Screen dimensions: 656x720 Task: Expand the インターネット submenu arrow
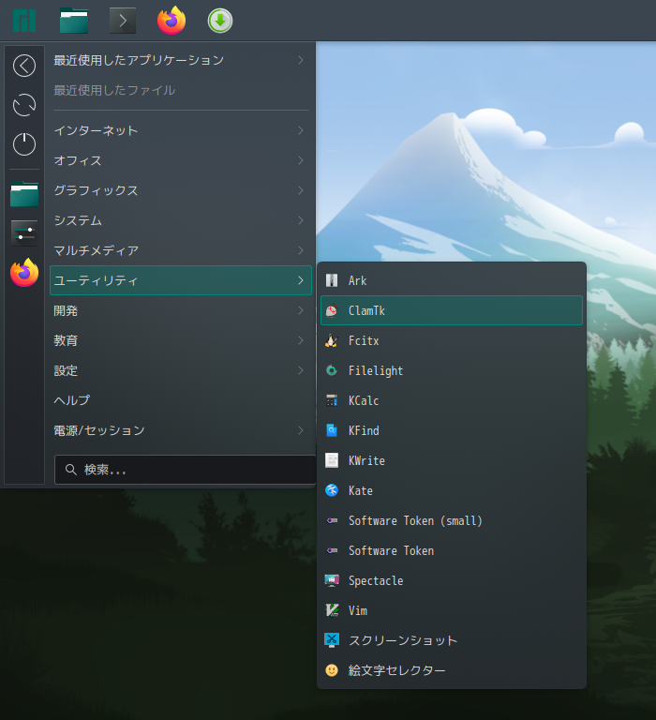301,130
